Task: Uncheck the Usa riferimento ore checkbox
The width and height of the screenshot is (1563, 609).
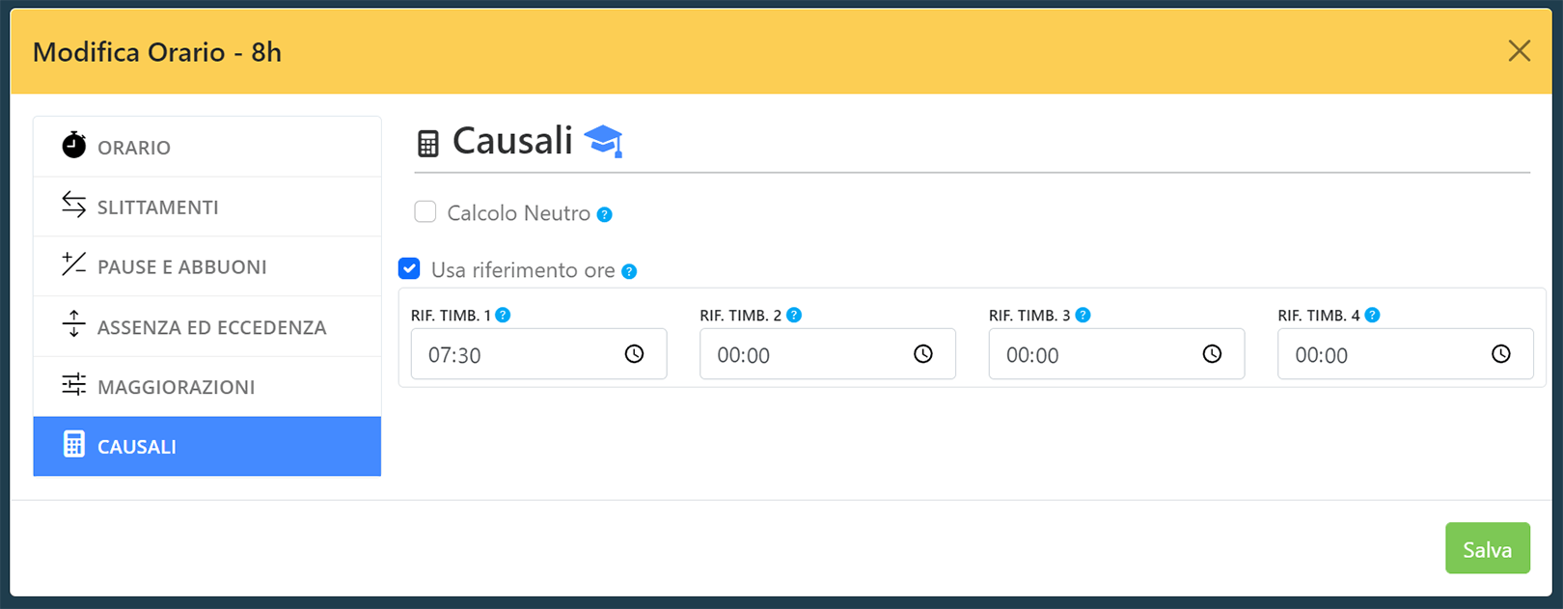Action: click(x=409, y=269)
